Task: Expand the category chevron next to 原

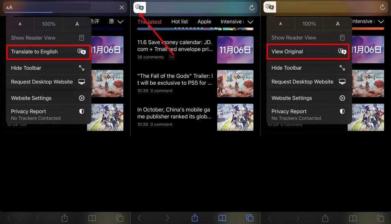Action: click(120, 22)
